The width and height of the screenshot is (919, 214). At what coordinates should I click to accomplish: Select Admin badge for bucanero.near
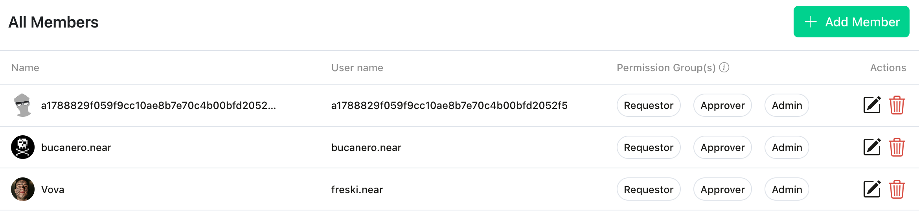coord(787,147)
